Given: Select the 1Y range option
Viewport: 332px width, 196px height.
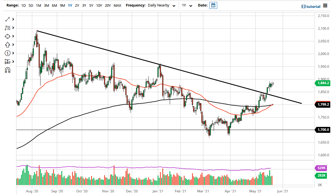Looking at the screenshot, I should pyautogui.click(x=70, y=5).
